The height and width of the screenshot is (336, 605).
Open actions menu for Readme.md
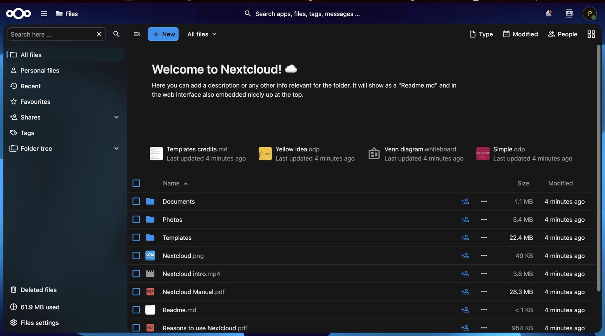click(x=484, y=310)
